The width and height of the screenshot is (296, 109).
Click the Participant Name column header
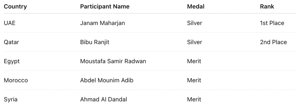pyautogui.click(x=105, y=6)
